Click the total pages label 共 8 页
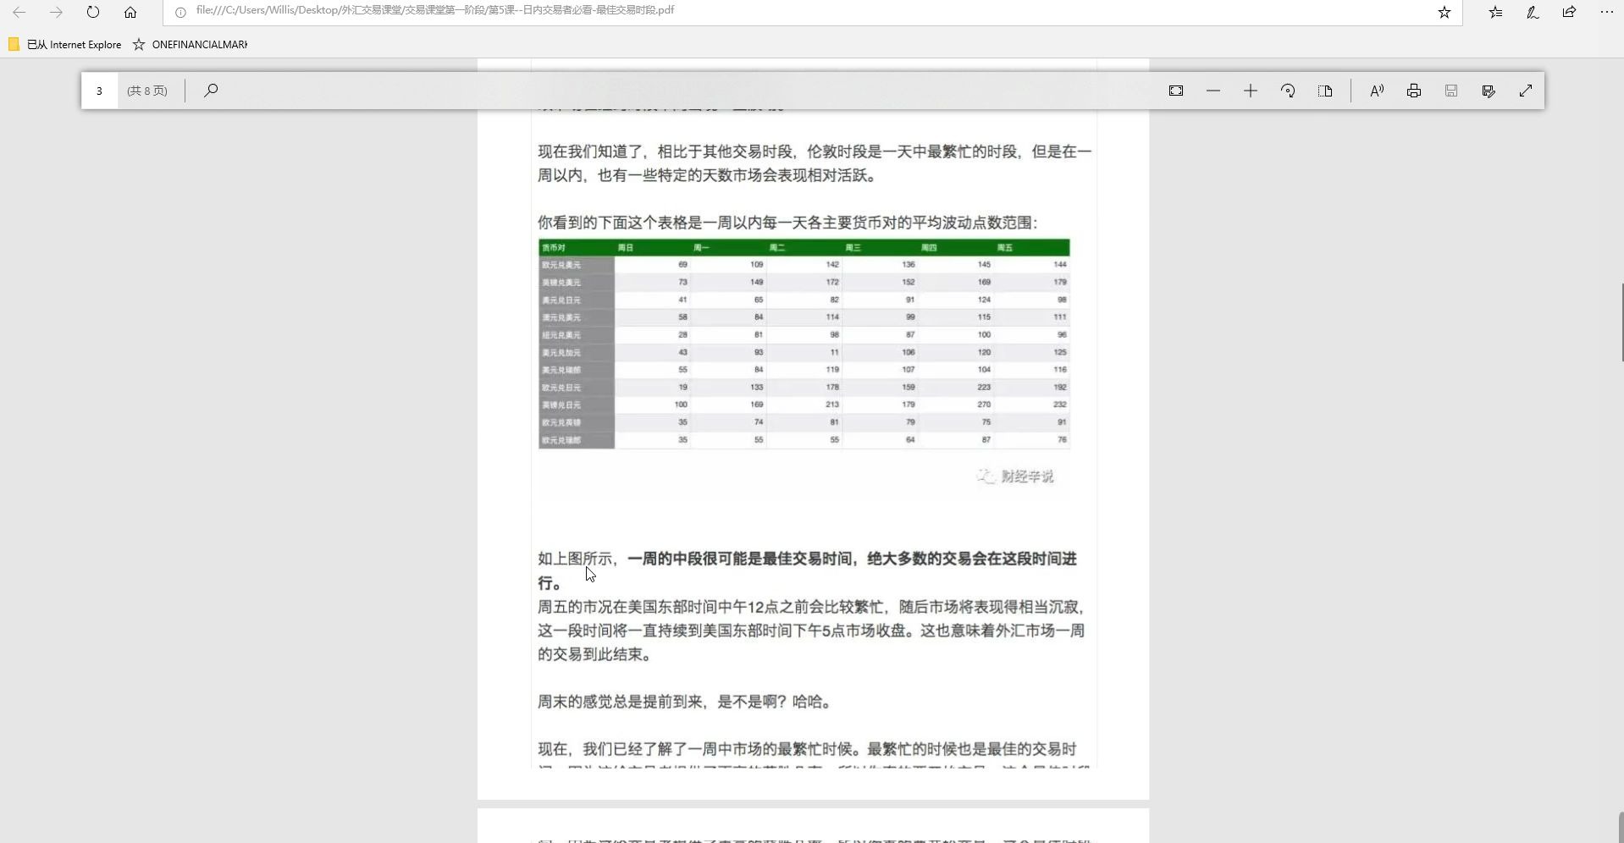 pyautogui.click(x=147, y=91)
